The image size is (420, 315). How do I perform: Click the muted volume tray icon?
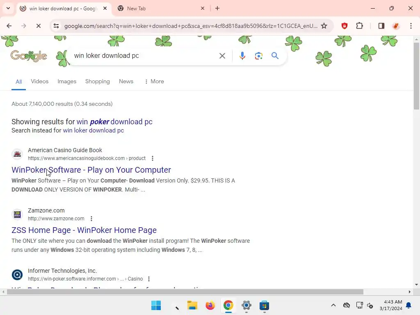click(x=370, y=305)
